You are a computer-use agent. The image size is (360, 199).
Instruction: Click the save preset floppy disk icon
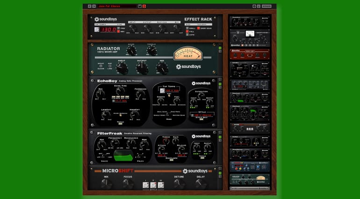[139, 6]
